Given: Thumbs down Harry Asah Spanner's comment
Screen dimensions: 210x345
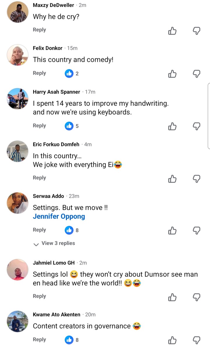Looking at the screenshot, I should pyautogui.click(x=197, y=126).
